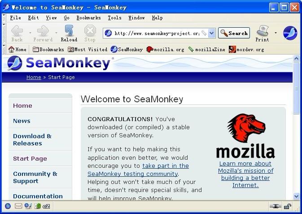Open Navigator from the status bar globe icon

(x=8, y=206)
